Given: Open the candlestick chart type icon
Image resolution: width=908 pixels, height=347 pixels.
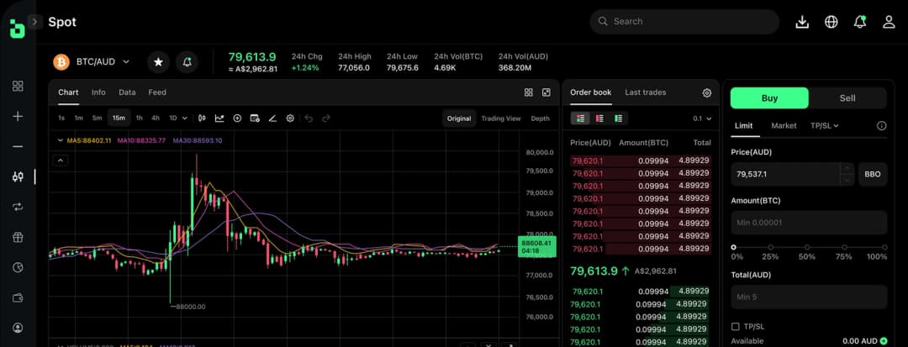Looking at the screenshot, I should [x=202, y=118].
